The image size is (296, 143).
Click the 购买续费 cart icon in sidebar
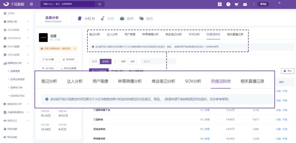tap(5, 137)
